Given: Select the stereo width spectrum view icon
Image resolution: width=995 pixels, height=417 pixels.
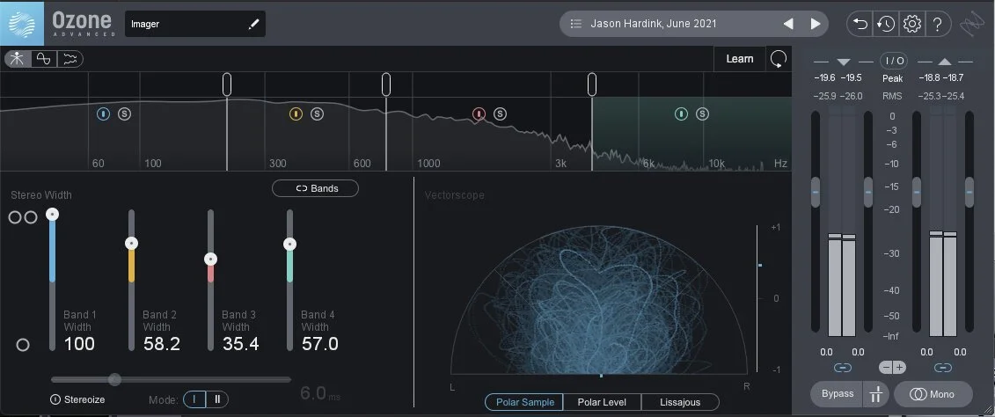Looking at the screenshot, I should [43, 59].
